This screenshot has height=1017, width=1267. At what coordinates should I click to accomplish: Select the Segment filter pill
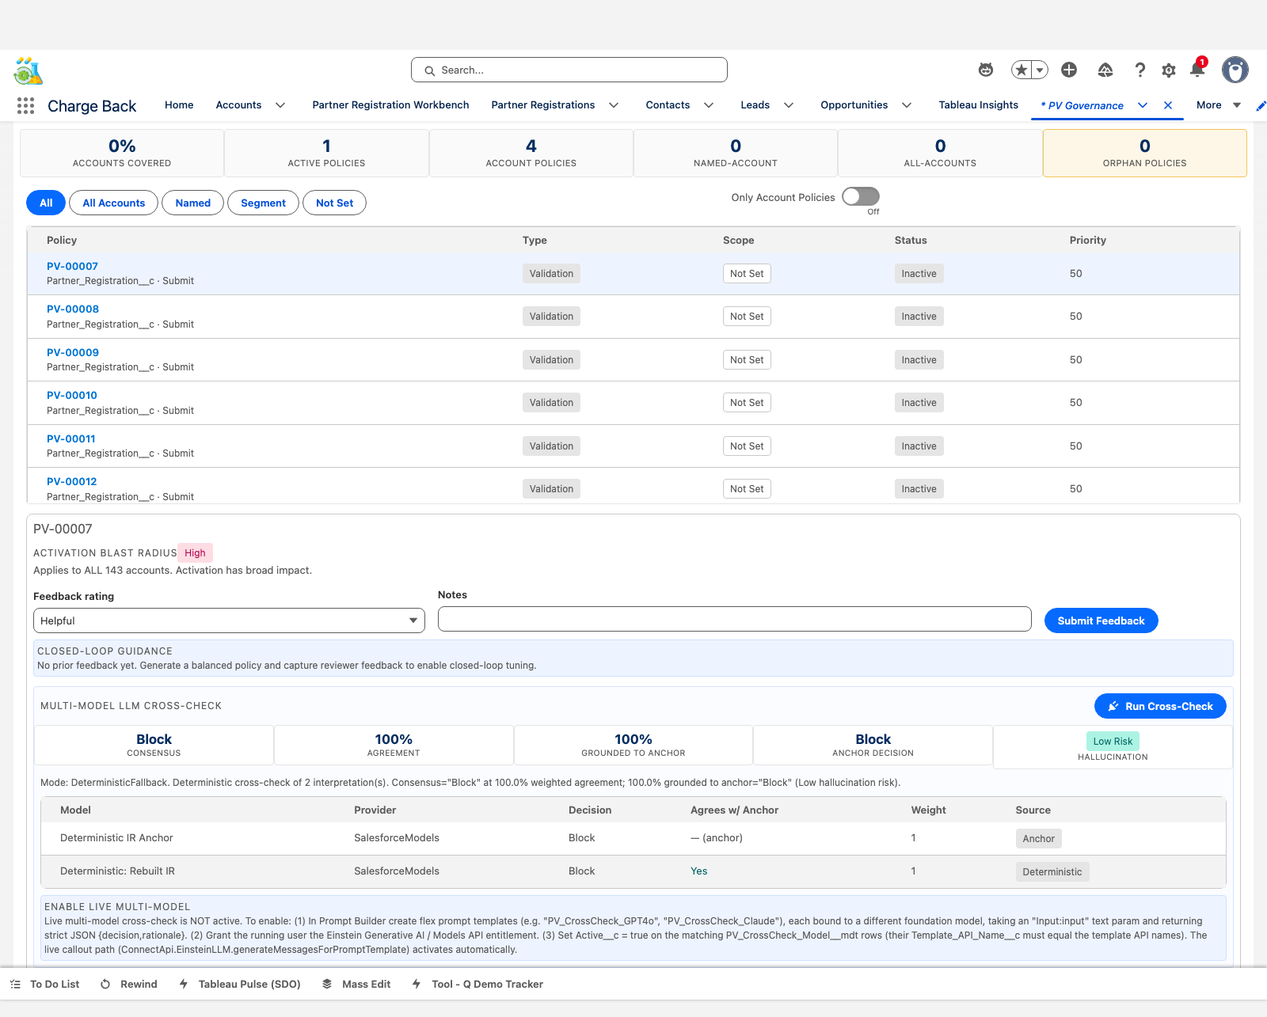[x=263, y=203]
